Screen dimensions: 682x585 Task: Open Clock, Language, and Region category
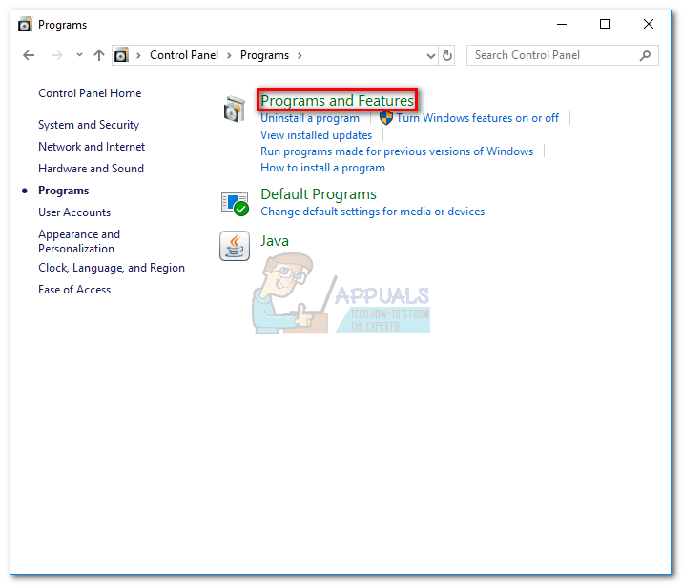pos(112,268)
